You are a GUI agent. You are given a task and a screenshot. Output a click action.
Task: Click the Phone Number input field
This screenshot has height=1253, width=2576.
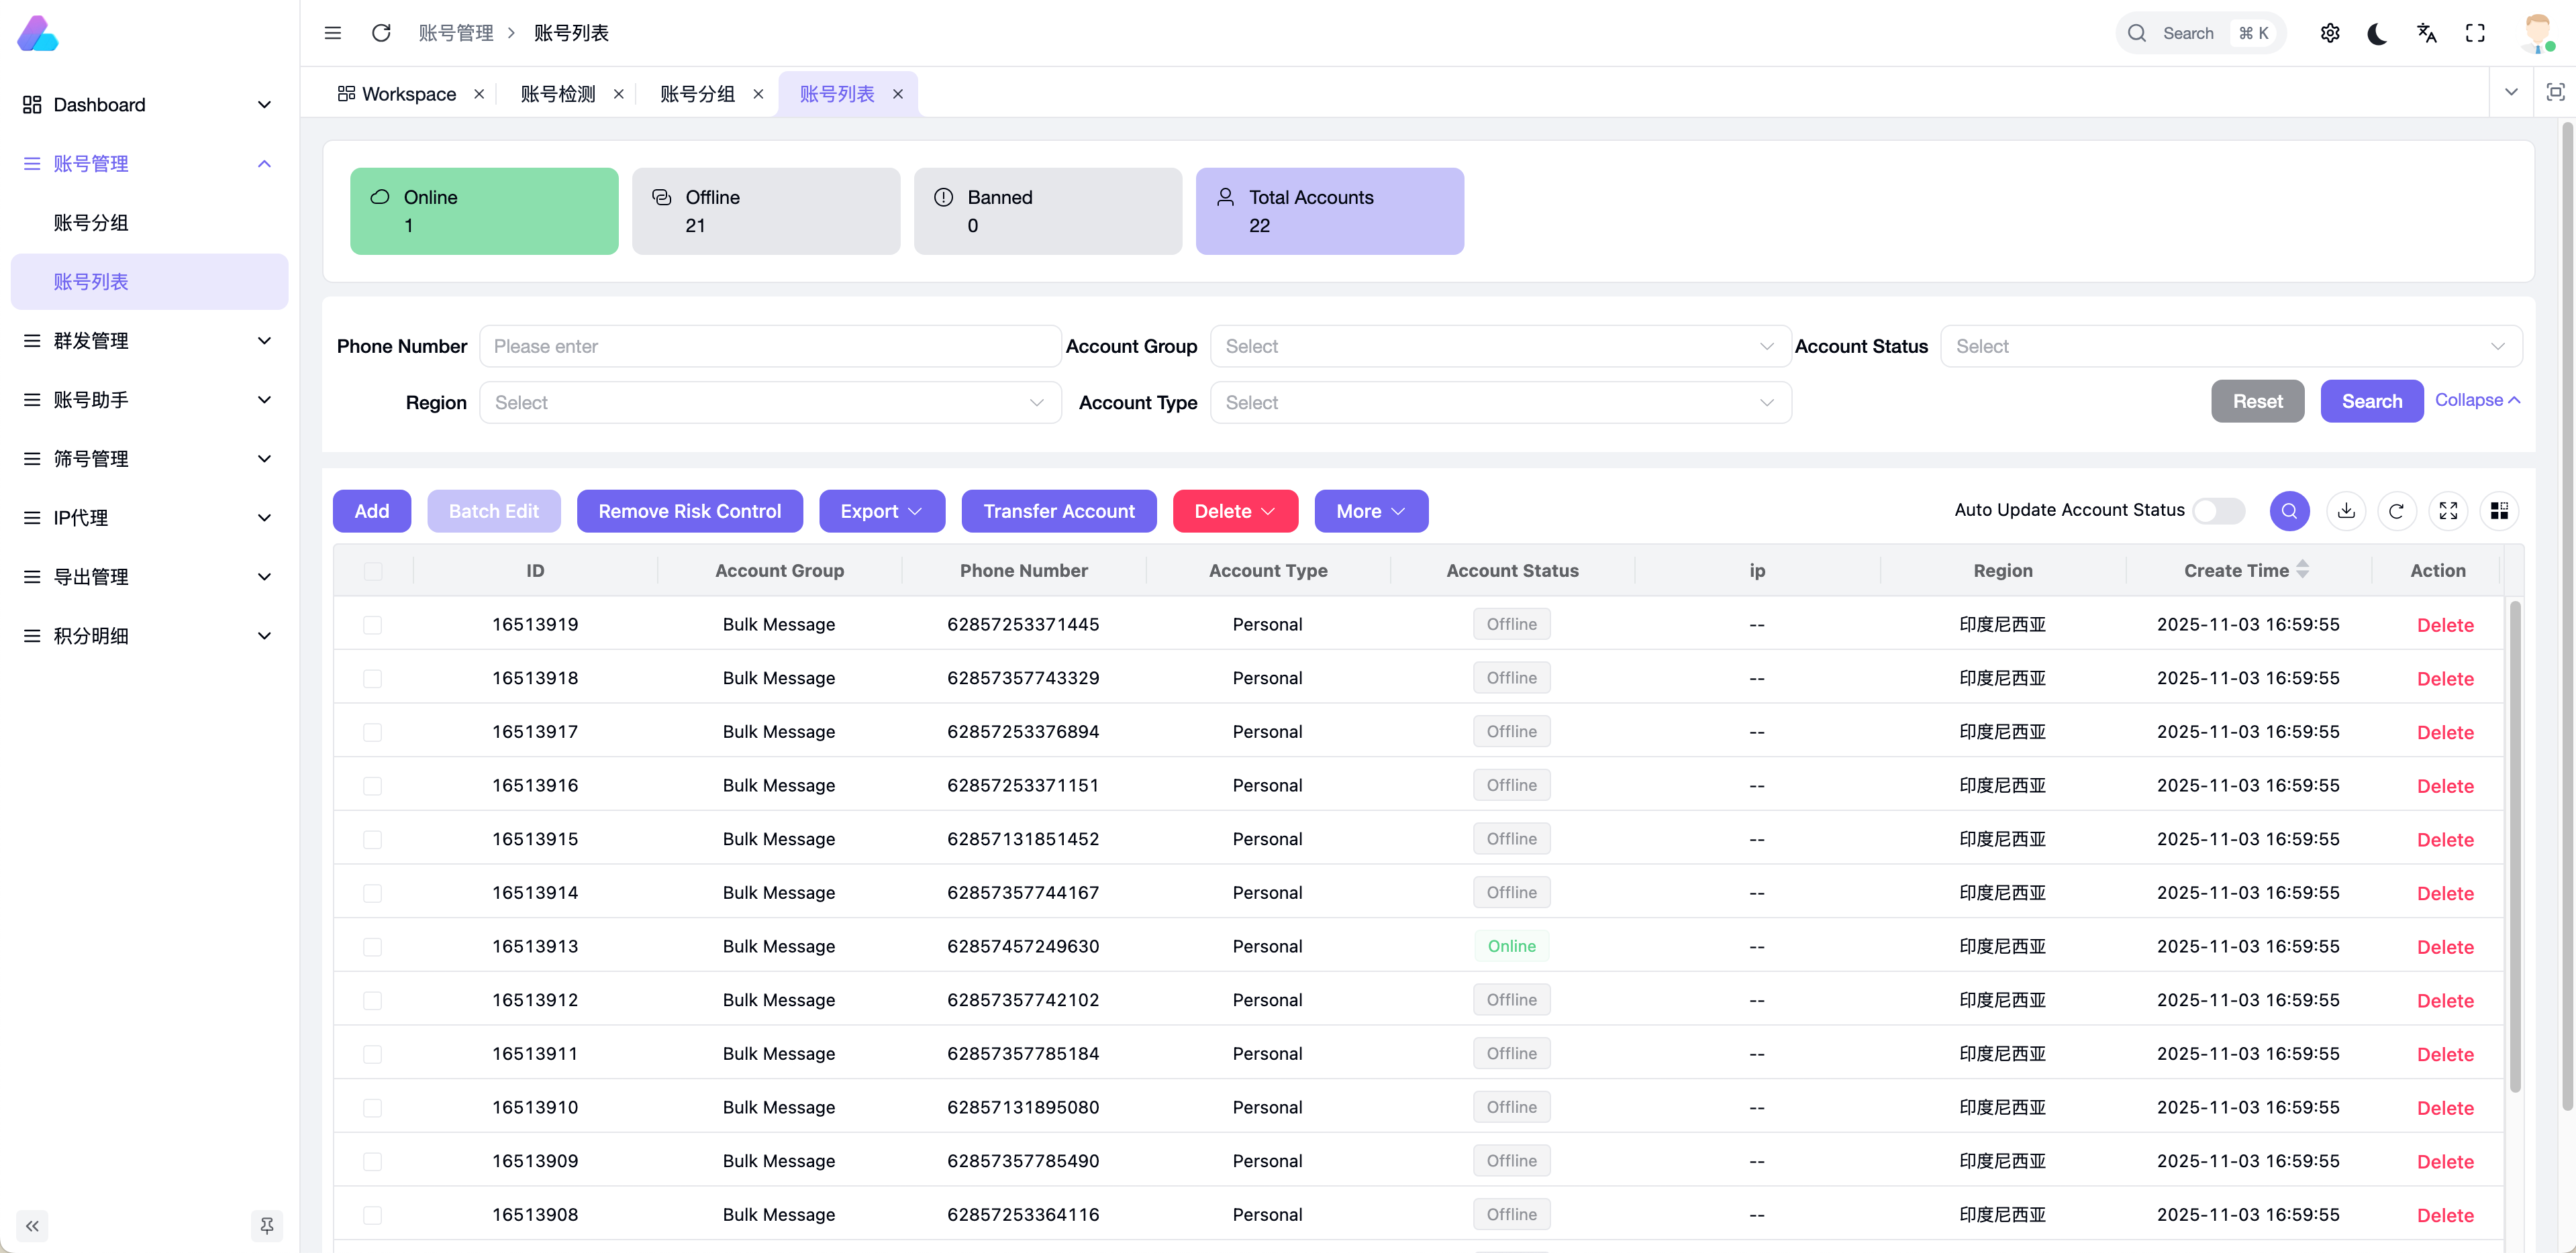(x=770, y=345)
